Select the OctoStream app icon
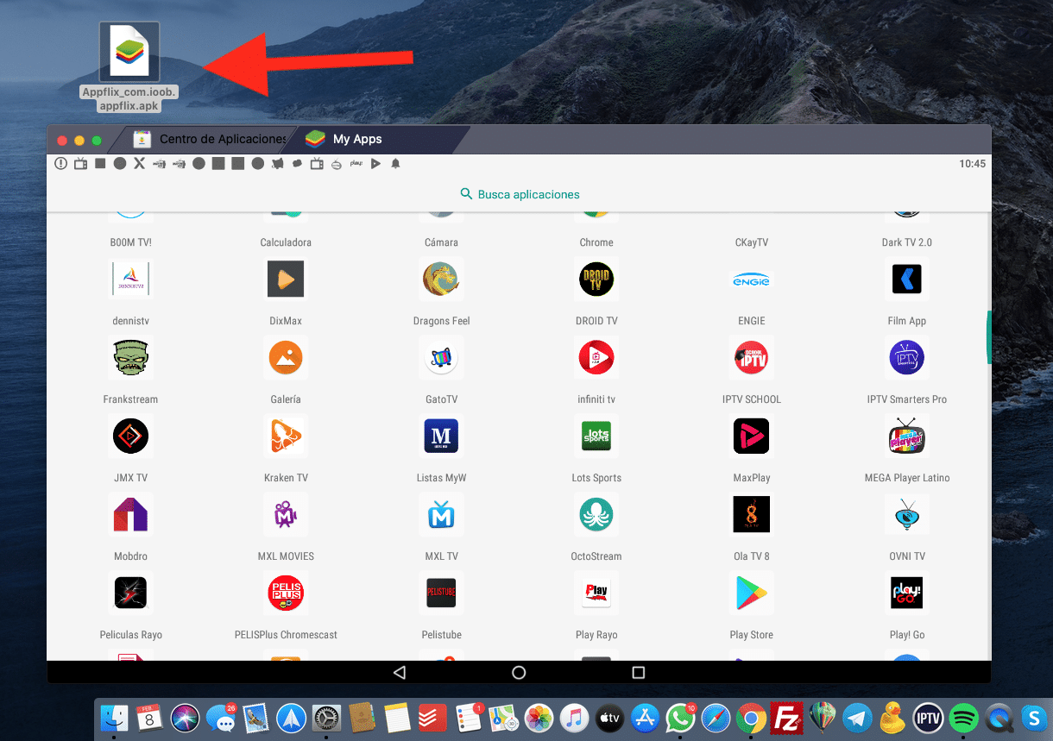 pyautogui.click(x=596, y=514)
